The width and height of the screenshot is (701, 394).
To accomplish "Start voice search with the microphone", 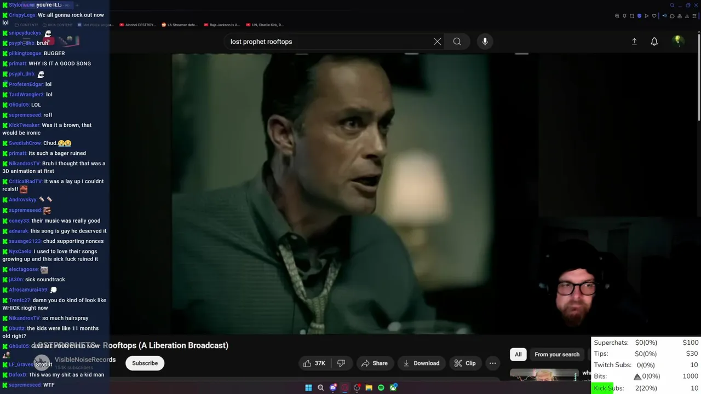I will [485, 42].
